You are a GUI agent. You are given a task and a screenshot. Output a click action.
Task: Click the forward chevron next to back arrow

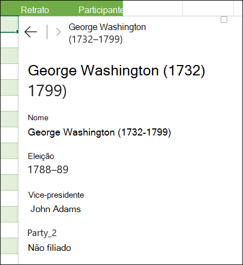pyautogui.click(x=58, y=32)
